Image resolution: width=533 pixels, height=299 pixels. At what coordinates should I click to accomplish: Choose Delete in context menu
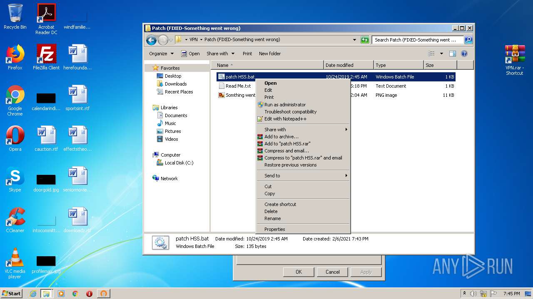click(303, 211)
